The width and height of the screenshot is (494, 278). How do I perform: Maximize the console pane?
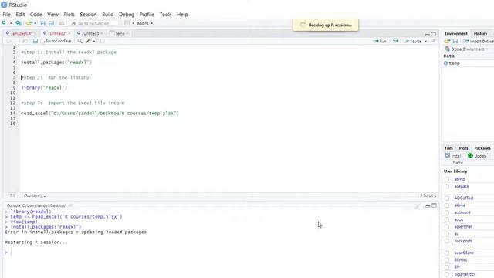434,205
